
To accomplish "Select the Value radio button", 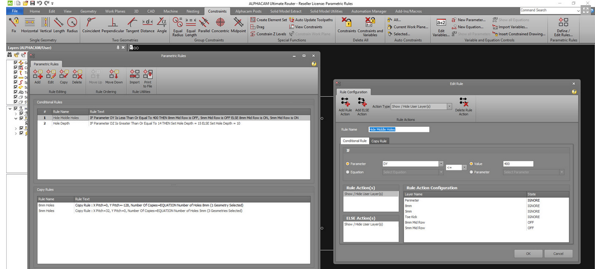I will click(472, 164).
